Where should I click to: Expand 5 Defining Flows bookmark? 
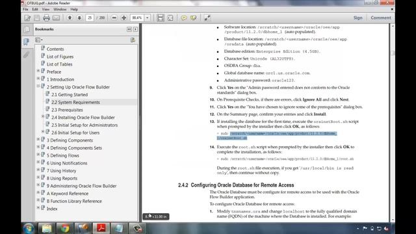38,155
